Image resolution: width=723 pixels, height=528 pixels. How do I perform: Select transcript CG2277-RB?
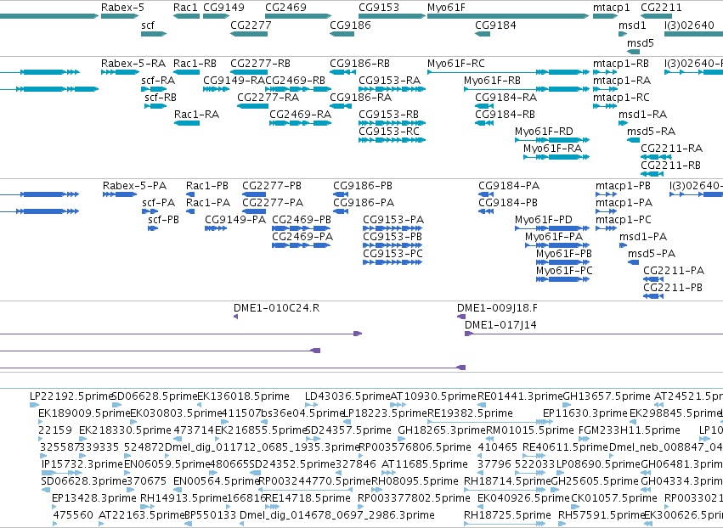pos(249,72)
